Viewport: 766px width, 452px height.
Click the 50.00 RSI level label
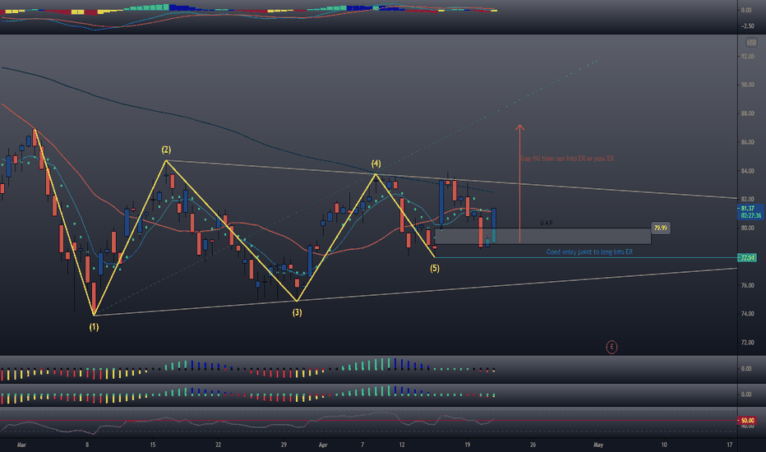point(747,420)
